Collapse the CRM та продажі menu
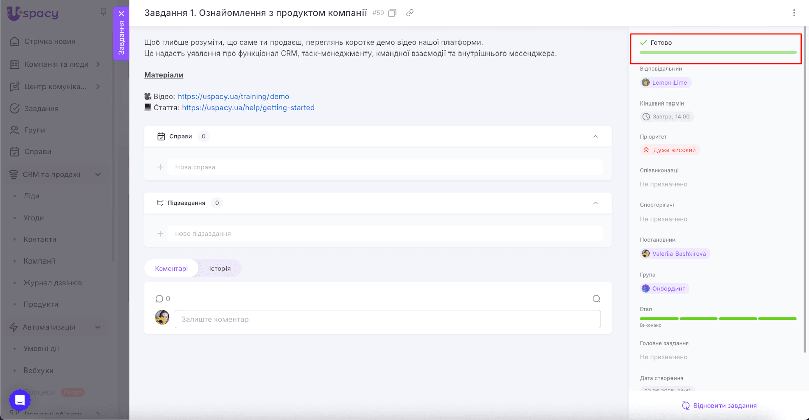Viewport: 809px width, 420px height. pyautogui.click(x=98, y=174)
